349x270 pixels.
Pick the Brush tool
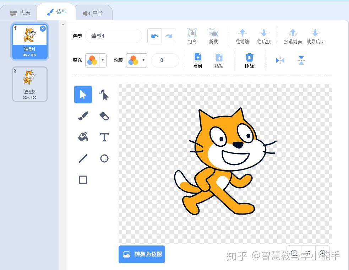(x=83, y=115)
